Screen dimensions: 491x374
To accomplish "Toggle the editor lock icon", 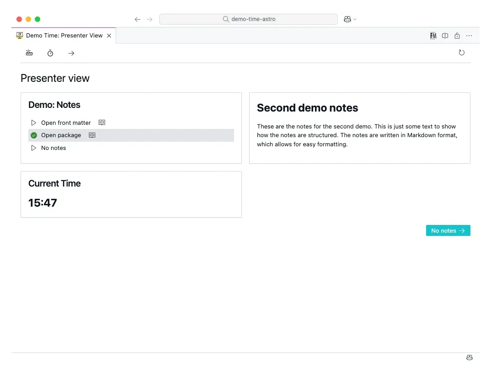I will tap(457, 35).
